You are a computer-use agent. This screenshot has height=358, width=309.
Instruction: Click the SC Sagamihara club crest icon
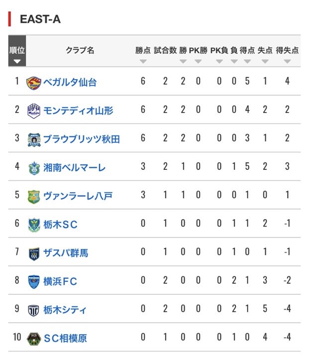(34, 338)
